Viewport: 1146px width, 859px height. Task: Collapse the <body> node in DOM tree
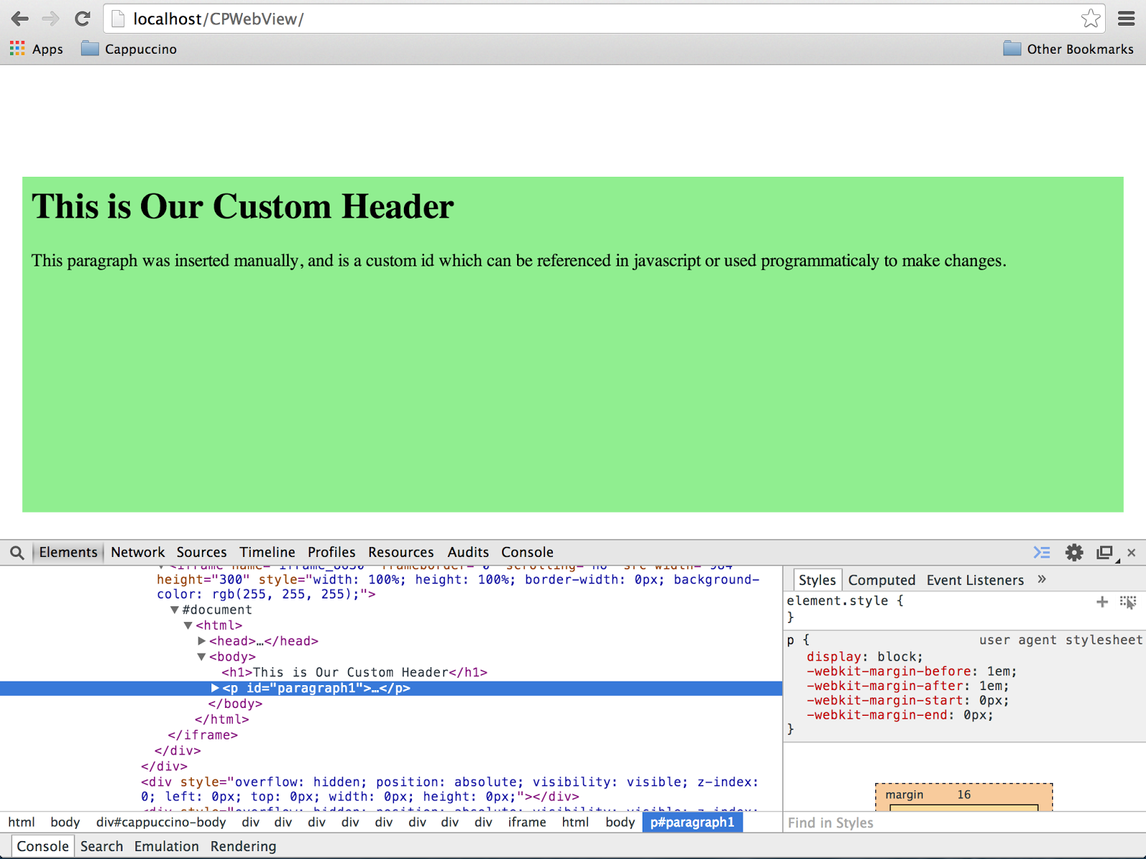(x=201, y=657)
